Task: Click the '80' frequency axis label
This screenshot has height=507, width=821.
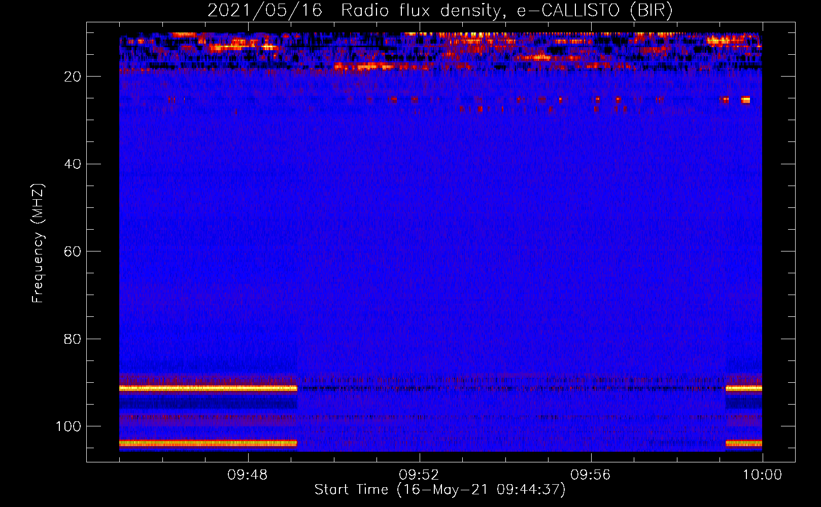Action: pos(73,339)
